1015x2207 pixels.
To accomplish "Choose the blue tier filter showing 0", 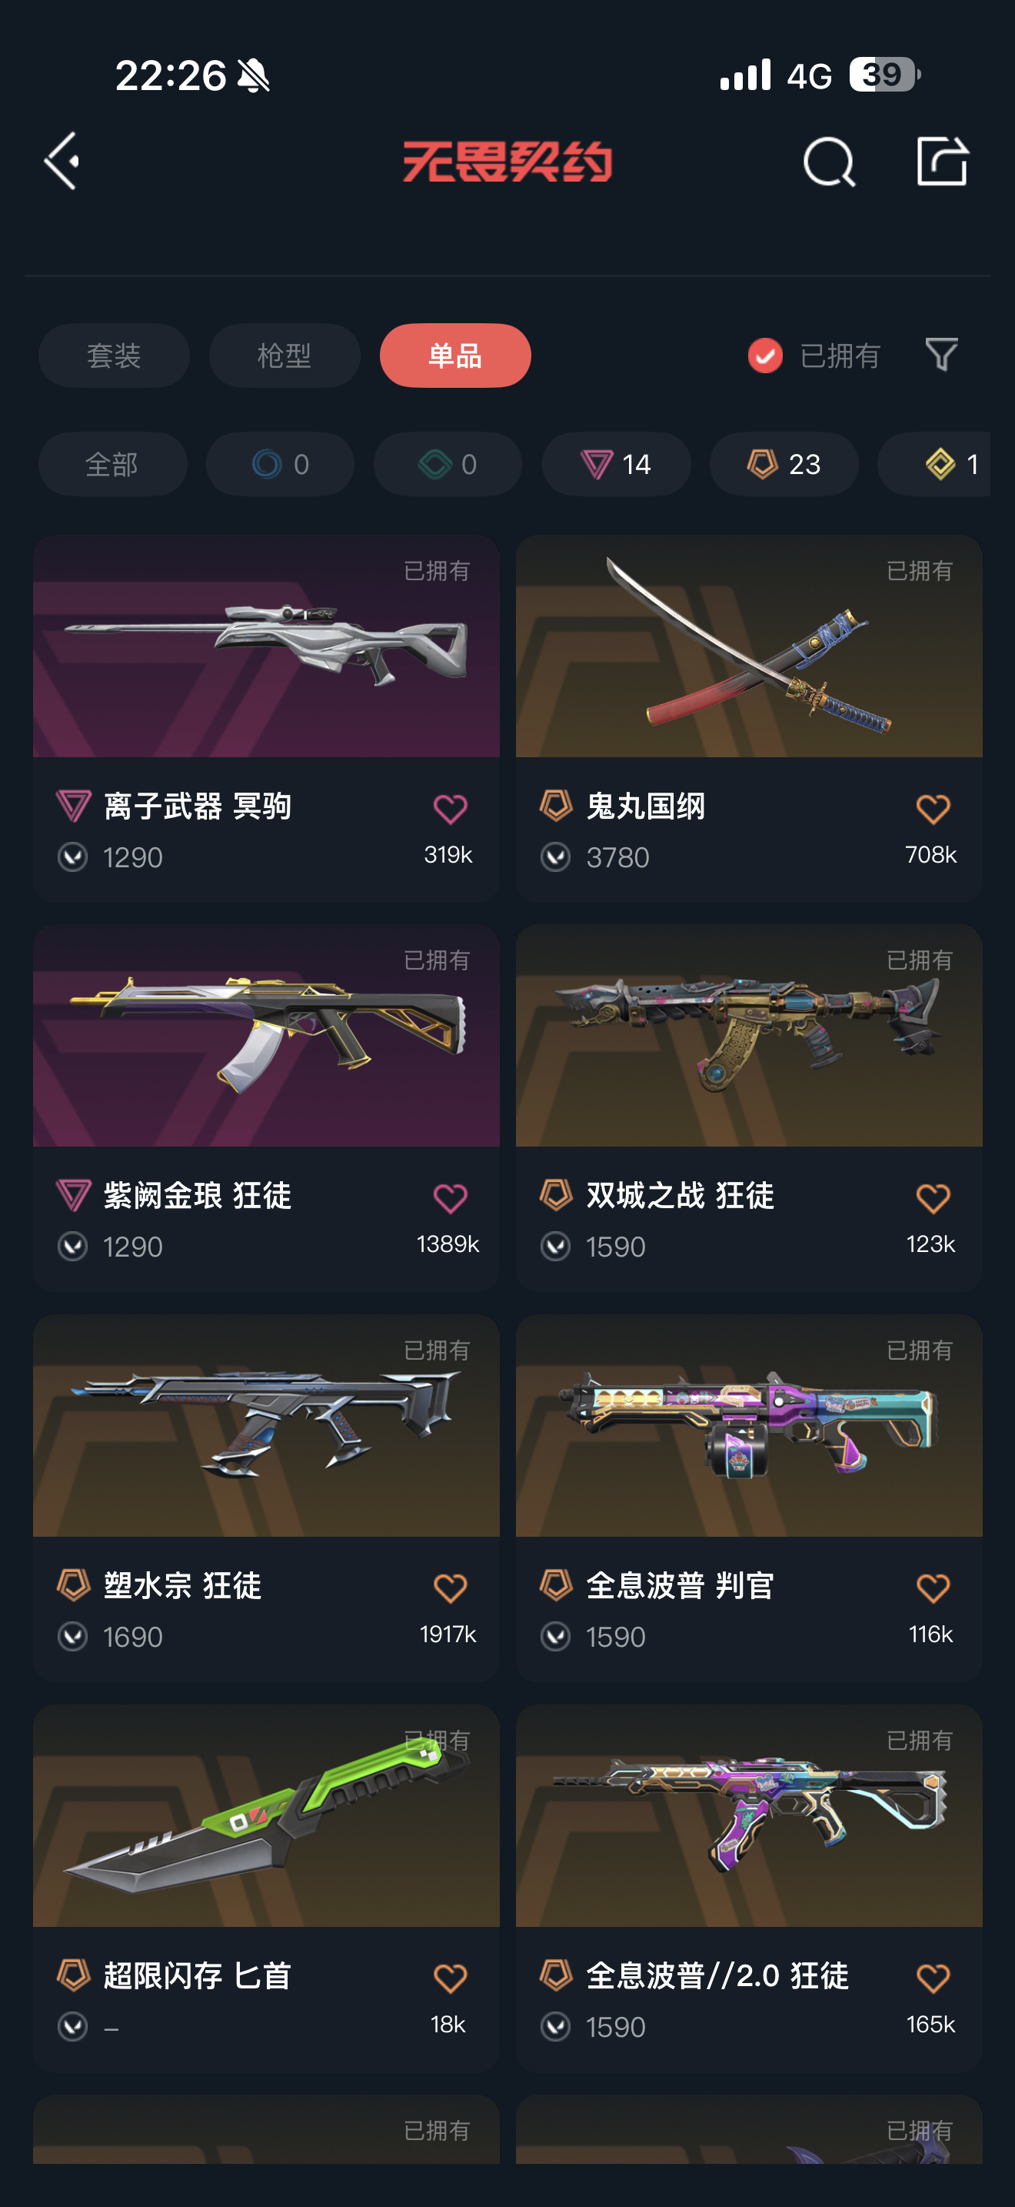I will (280, 464).
